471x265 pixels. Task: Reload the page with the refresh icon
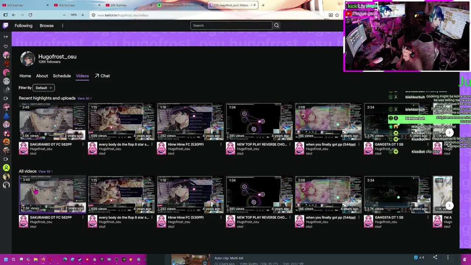(x=30, y=15)
